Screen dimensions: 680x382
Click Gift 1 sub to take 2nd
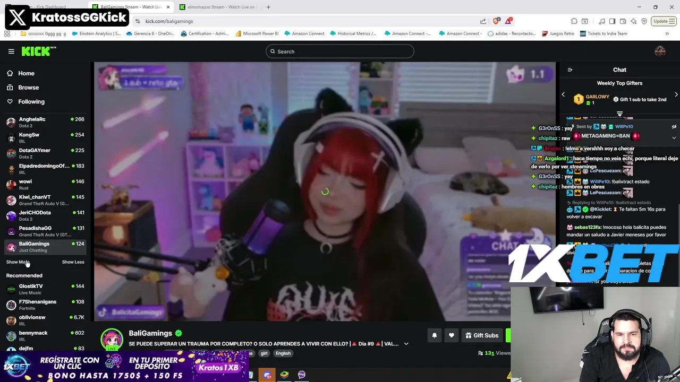coord(640,99)
